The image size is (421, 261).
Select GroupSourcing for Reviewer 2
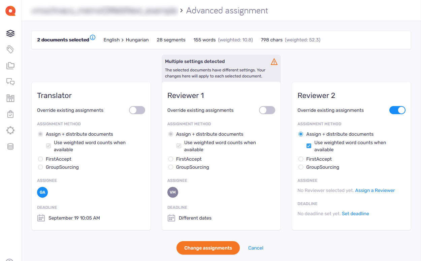pyautogui.click(x=300, y=167)
